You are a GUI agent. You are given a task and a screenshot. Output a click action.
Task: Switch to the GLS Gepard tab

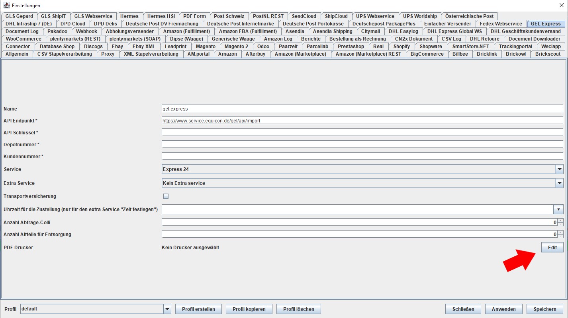pos(19,16)
